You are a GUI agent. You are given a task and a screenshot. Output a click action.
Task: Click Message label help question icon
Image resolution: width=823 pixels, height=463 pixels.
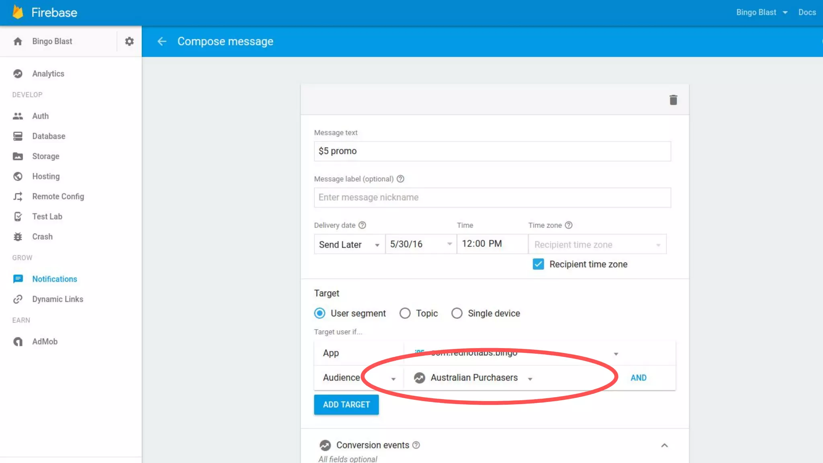click(400, 179)
